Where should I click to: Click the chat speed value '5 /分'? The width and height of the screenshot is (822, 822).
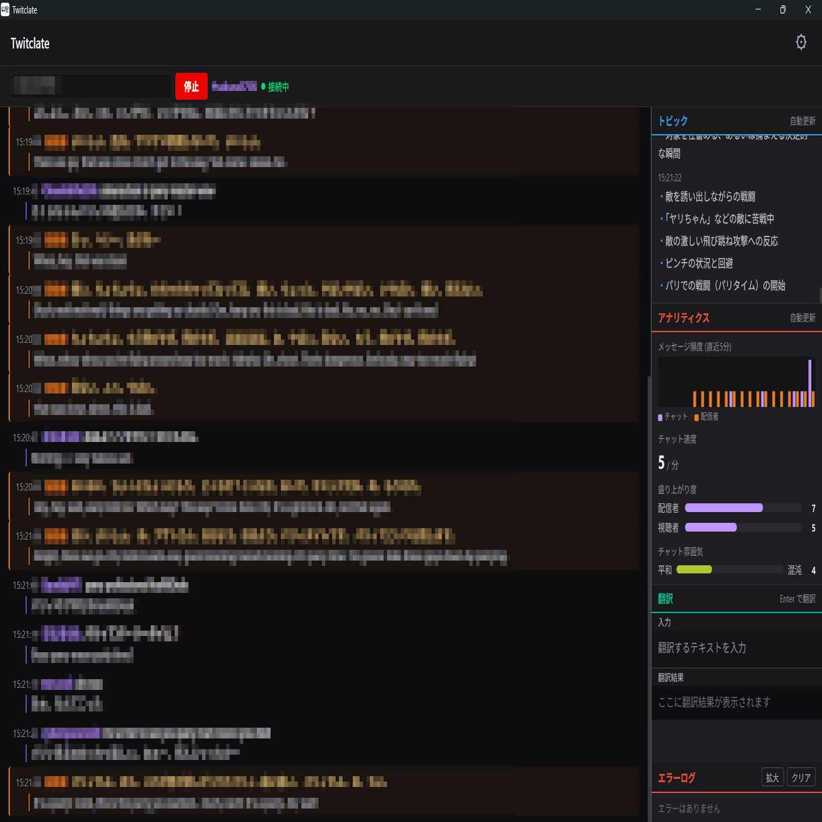pyautogui.click(x=668, y=463)
